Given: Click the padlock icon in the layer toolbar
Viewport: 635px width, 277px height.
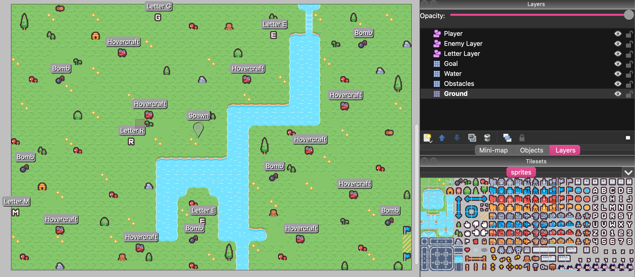Looking at the screenshot, I should tap(522, 138).
